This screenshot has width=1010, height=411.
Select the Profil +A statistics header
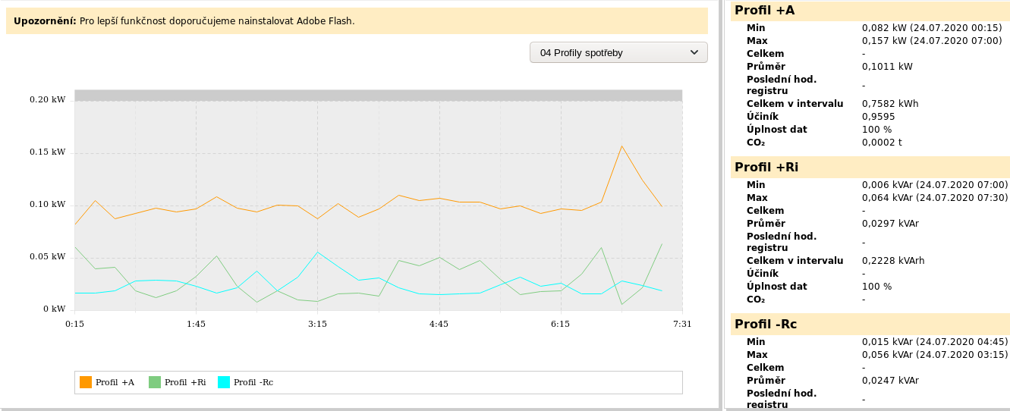[x=765, y=10]
